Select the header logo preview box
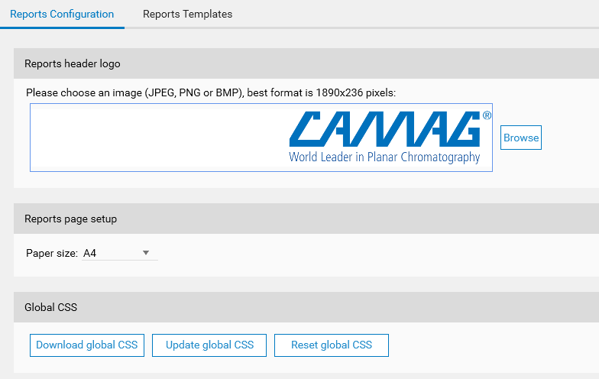Image resolution: width=599 pixels, height=379 pixels. (261, 138)
